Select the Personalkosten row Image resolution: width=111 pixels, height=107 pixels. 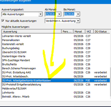click(56, 40)
